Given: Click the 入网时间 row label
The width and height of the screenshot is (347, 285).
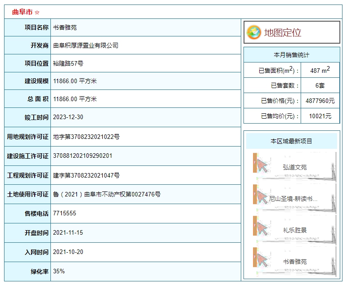Looking at the screenshot, I should (36, 252).
